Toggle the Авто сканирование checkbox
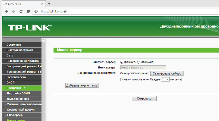Screen dimensions: 219x121 [x=122, y=79]
